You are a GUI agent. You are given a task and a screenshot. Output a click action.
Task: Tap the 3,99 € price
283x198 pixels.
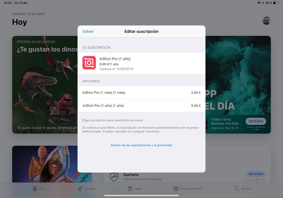[x=196, y=93]
